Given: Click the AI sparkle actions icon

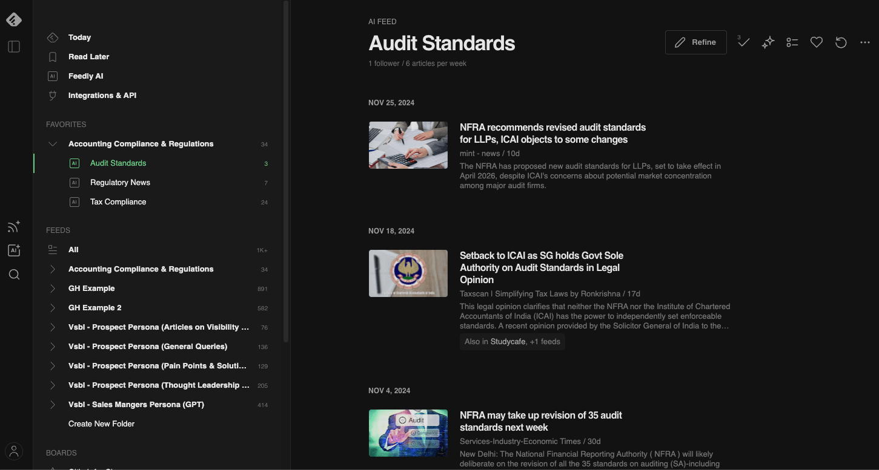Looking at the screenshot, I should 768,42.
